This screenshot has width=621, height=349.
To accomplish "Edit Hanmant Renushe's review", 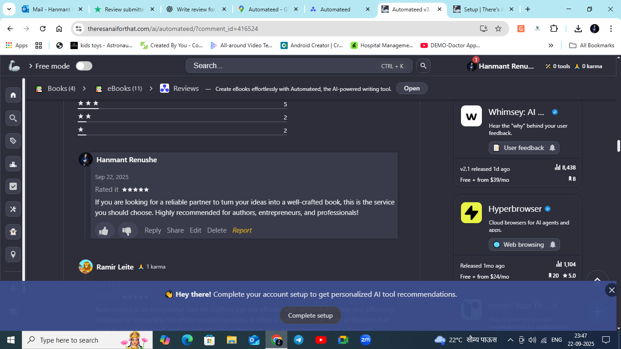I will tap(195, 230).
